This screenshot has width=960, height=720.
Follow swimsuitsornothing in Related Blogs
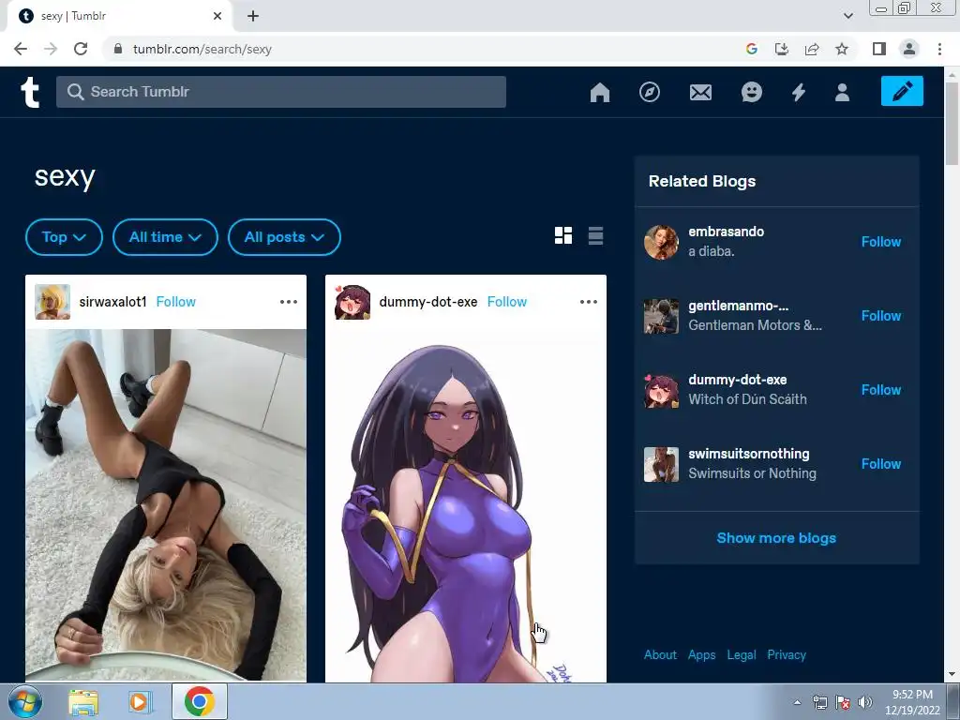[x=881, y=464]
